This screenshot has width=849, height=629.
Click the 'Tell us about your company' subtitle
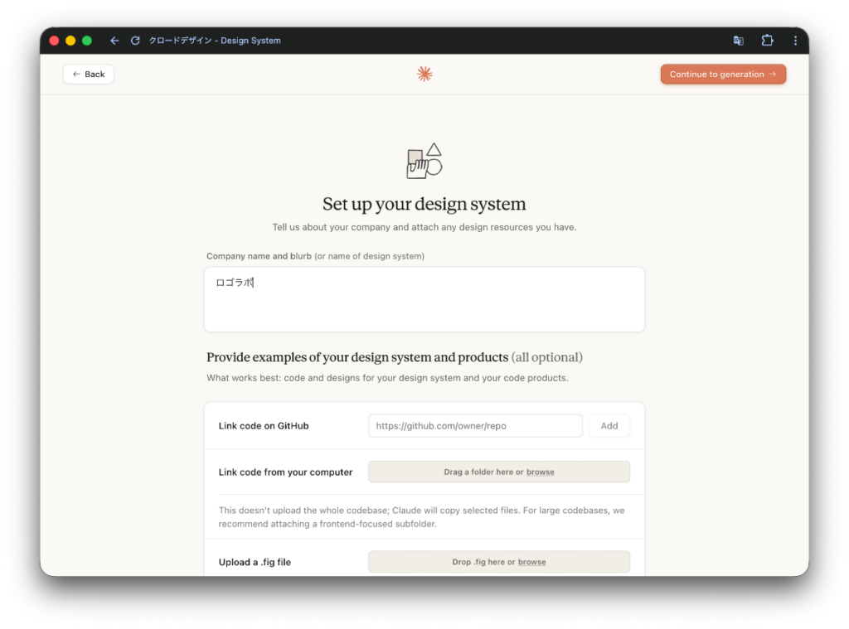pos(424,227)
